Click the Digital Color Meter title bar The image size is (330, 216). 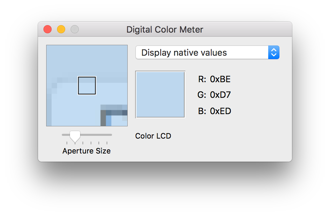coord(165,29)
